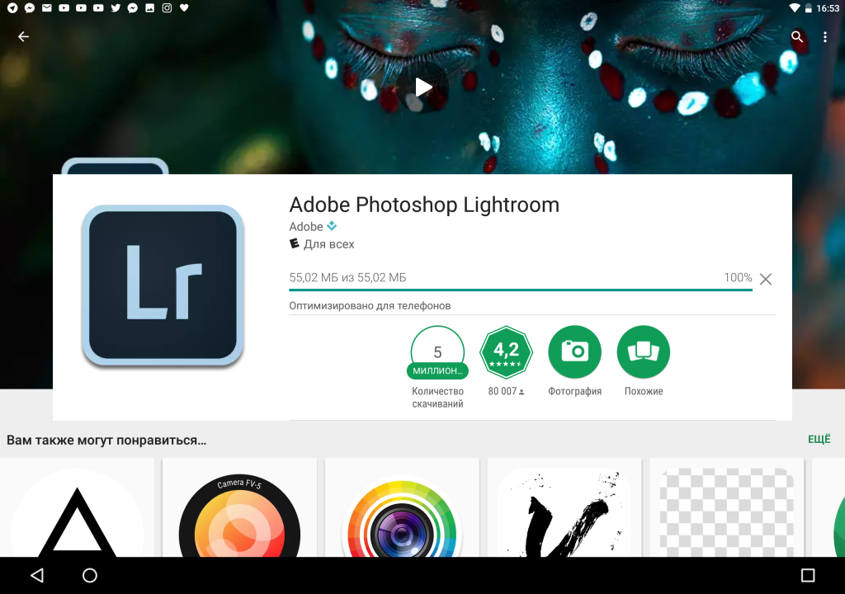The width and height of the screenshot is (845, 594).
Task: Open the three-dot overflow menu
Action: pyautogui.click(x=824, y=37)
